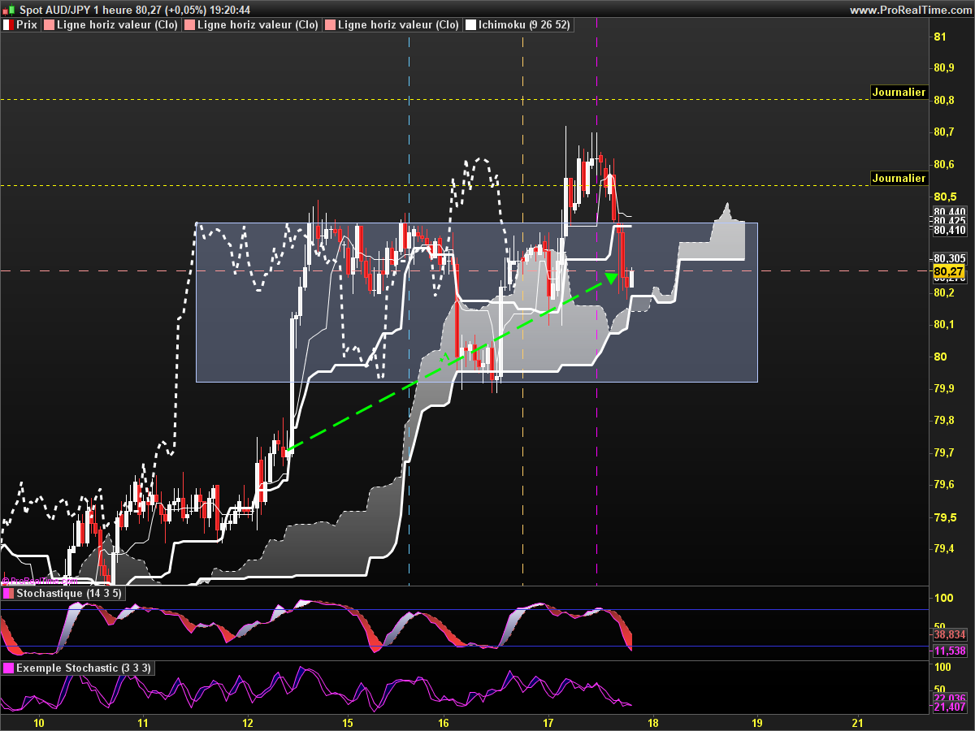The image size is (975, 731).
Task: Click the date 17 on time axis
Action: click(548, 722)
